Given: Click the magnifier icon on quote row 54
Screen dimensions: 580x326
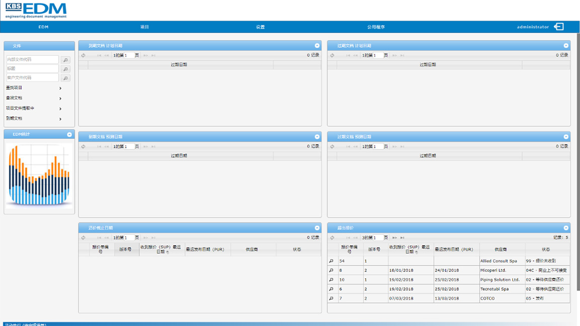Looking at the screenshot, I should coord(332,260).
